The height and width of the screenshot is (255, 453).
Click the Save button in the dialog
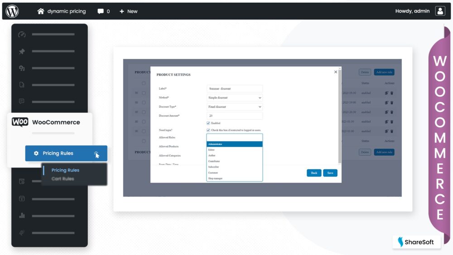click(x=330, y=173)
